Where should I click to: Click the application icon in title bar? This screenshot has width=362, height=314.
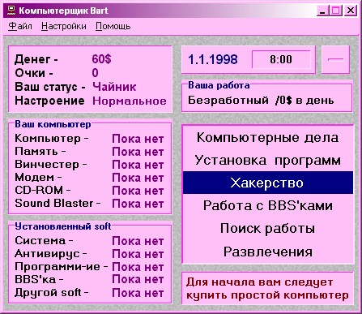11,11
